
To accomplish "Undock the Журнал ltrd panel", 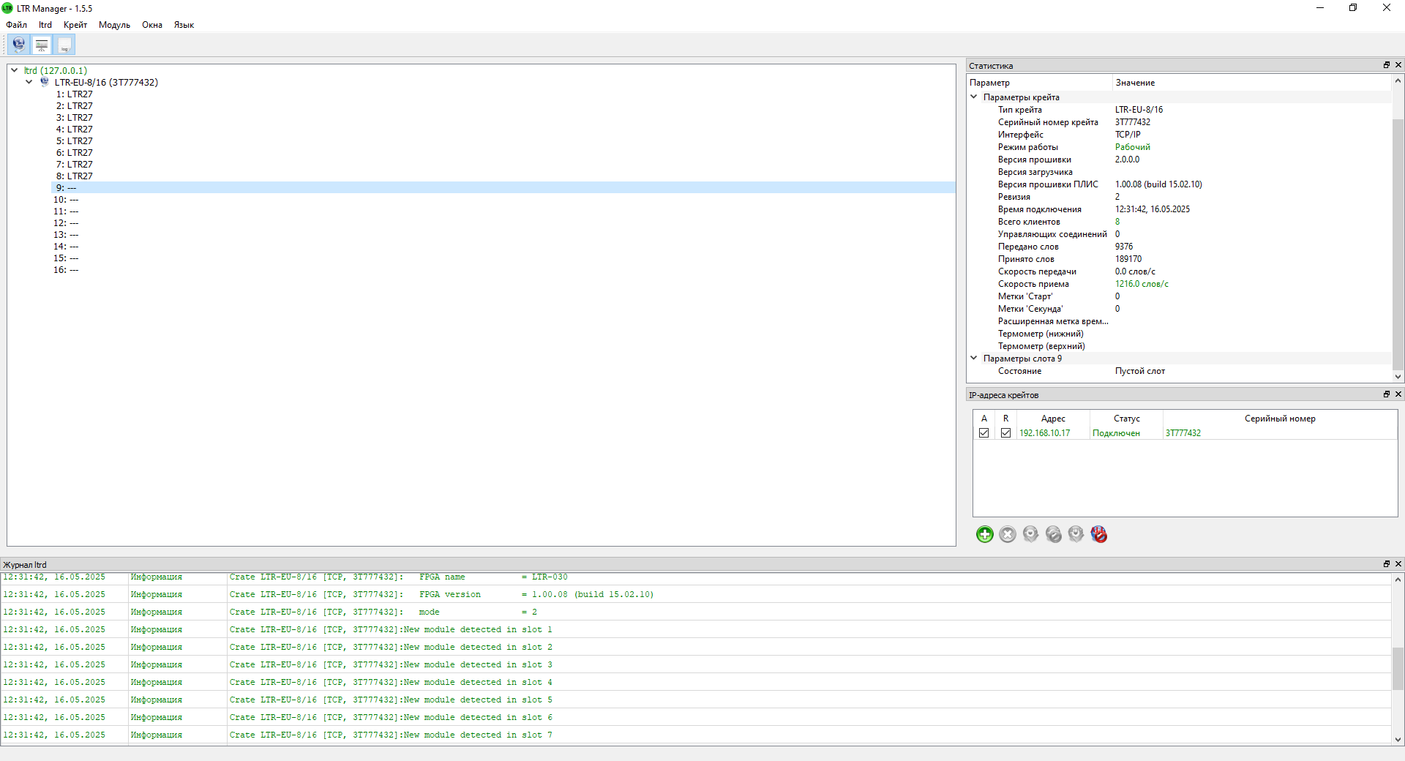I will 1386,563.
